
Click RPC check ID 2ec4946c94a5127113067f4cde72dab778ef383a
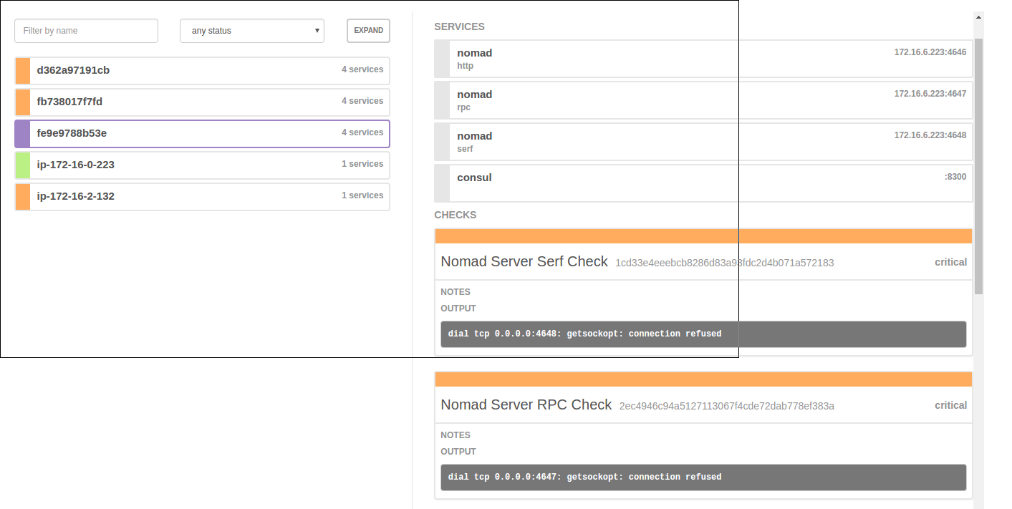pos(726,406)
